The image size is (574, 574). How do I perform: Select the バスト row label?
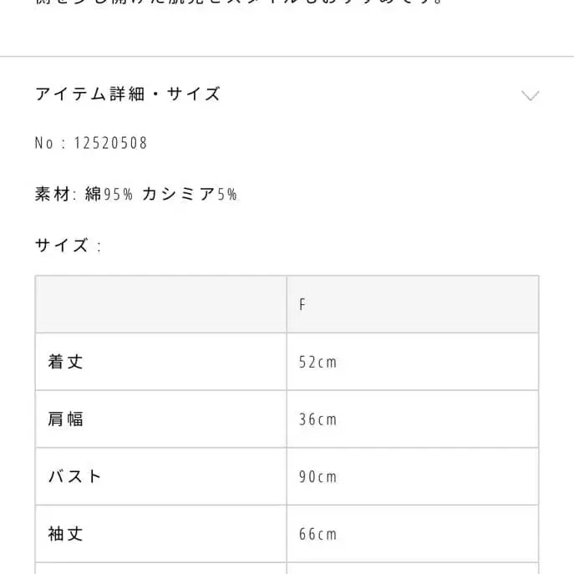[x=75, y=476]
